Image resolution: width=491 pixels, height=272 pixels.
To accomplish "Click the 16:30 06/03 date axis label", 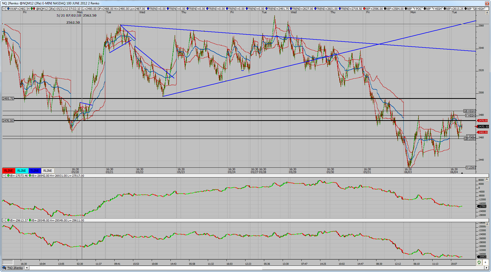I will pos(408,171).
